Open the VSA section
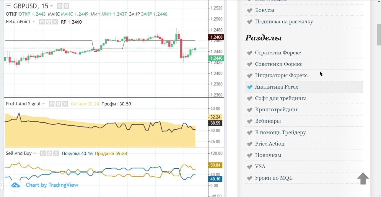The image size is (381, 197). (x=260, y=167)
